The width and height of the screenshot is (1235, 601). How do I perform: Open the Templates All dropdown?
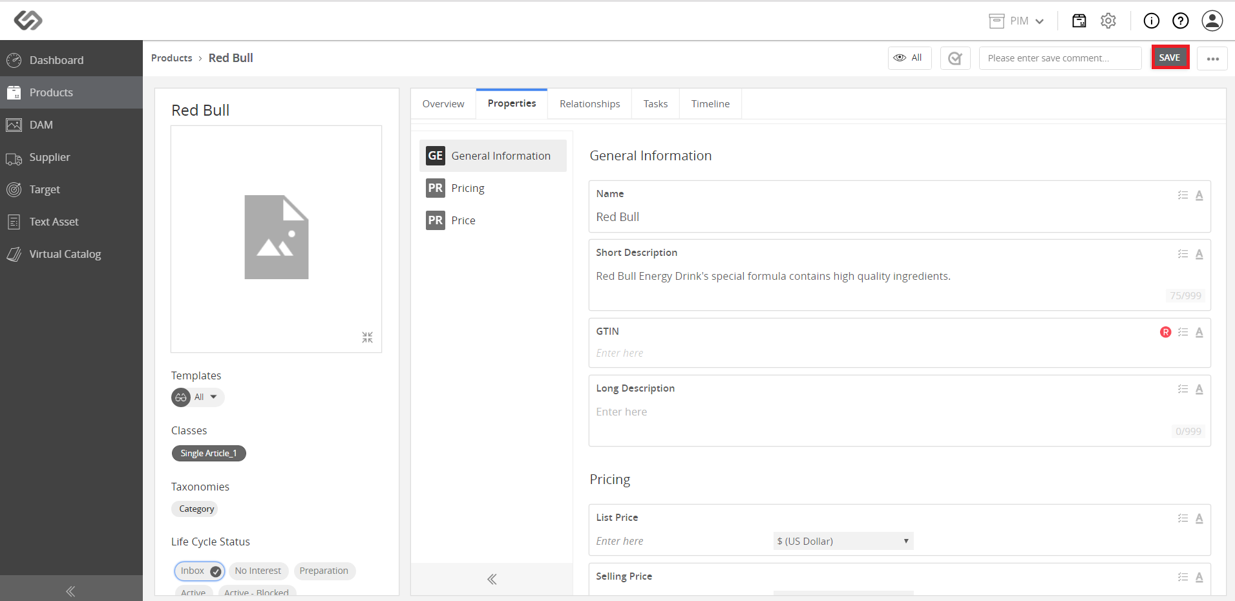(198, 397)
